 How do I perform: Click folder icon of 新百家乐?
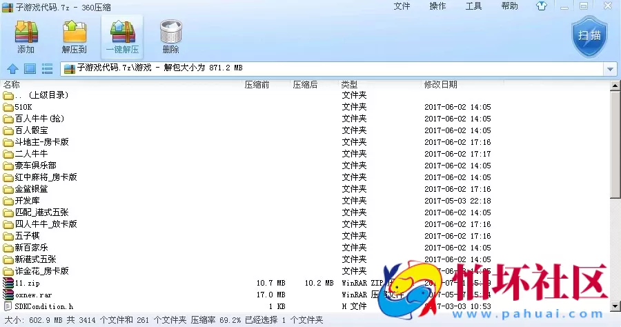8,248
